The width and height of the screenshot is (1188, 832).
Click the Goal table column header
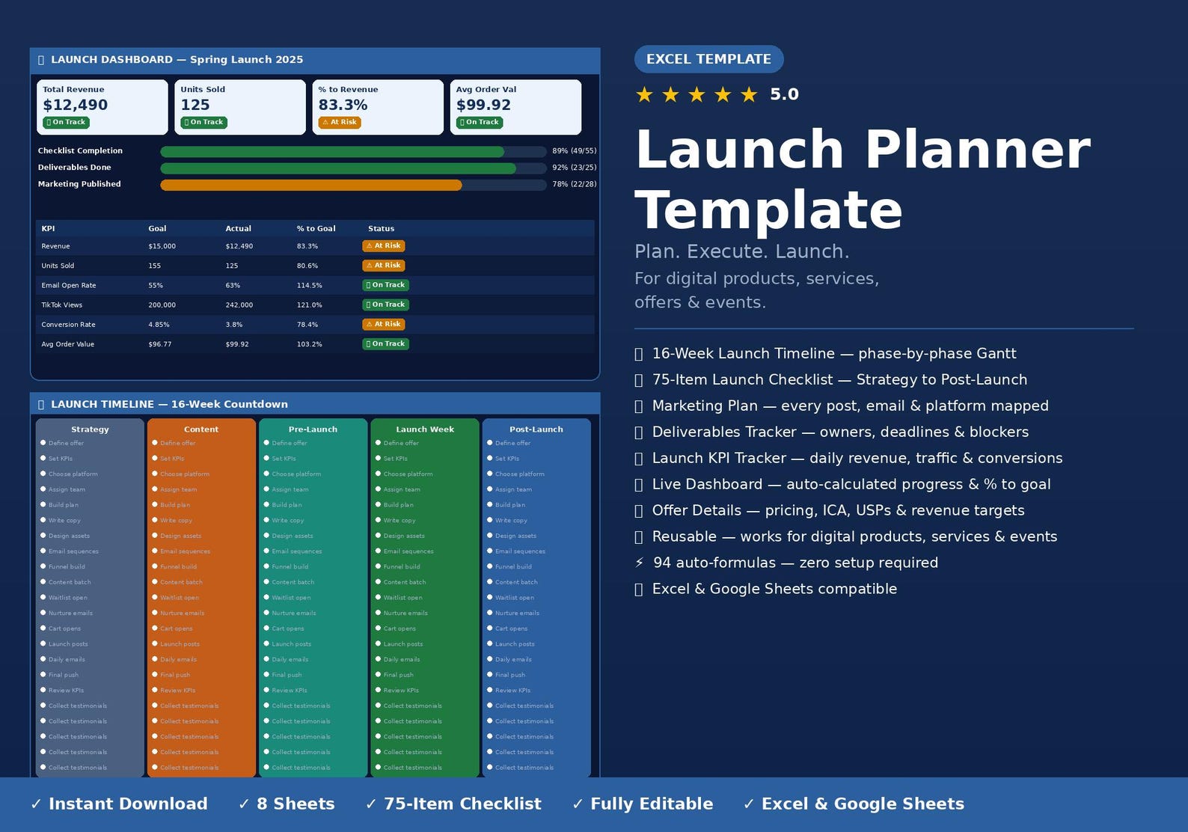pyautogui.click(x=157, y=229)
